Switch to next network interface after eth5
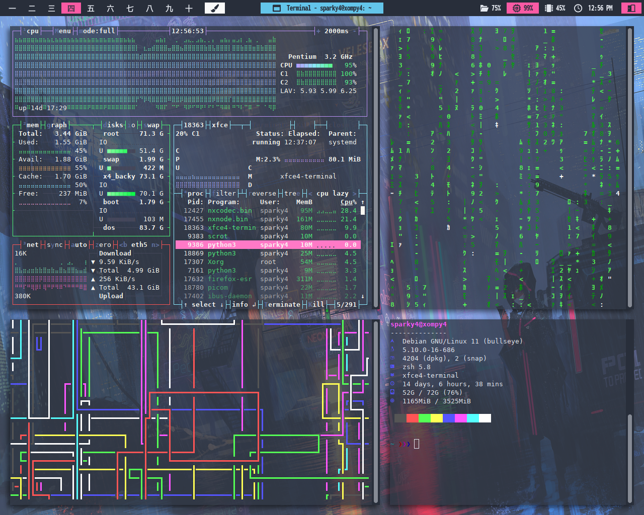This screenshot has width=644, height=515. click(x=155, y=245)
